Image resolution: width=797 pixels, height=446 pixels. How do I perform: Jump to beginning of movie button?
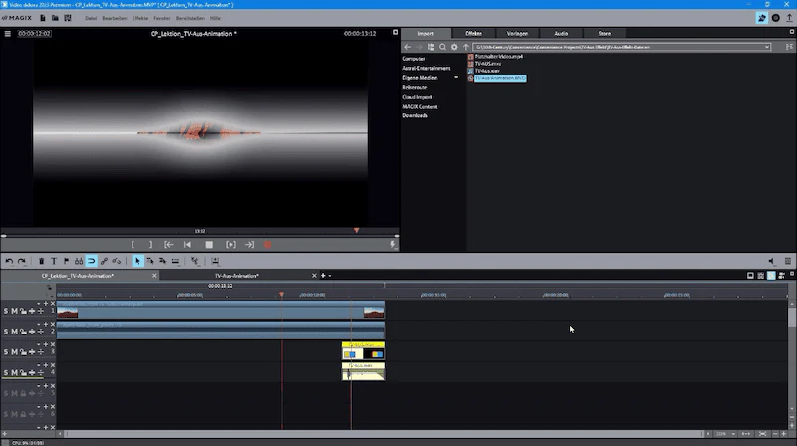click(x=188, y=245)
